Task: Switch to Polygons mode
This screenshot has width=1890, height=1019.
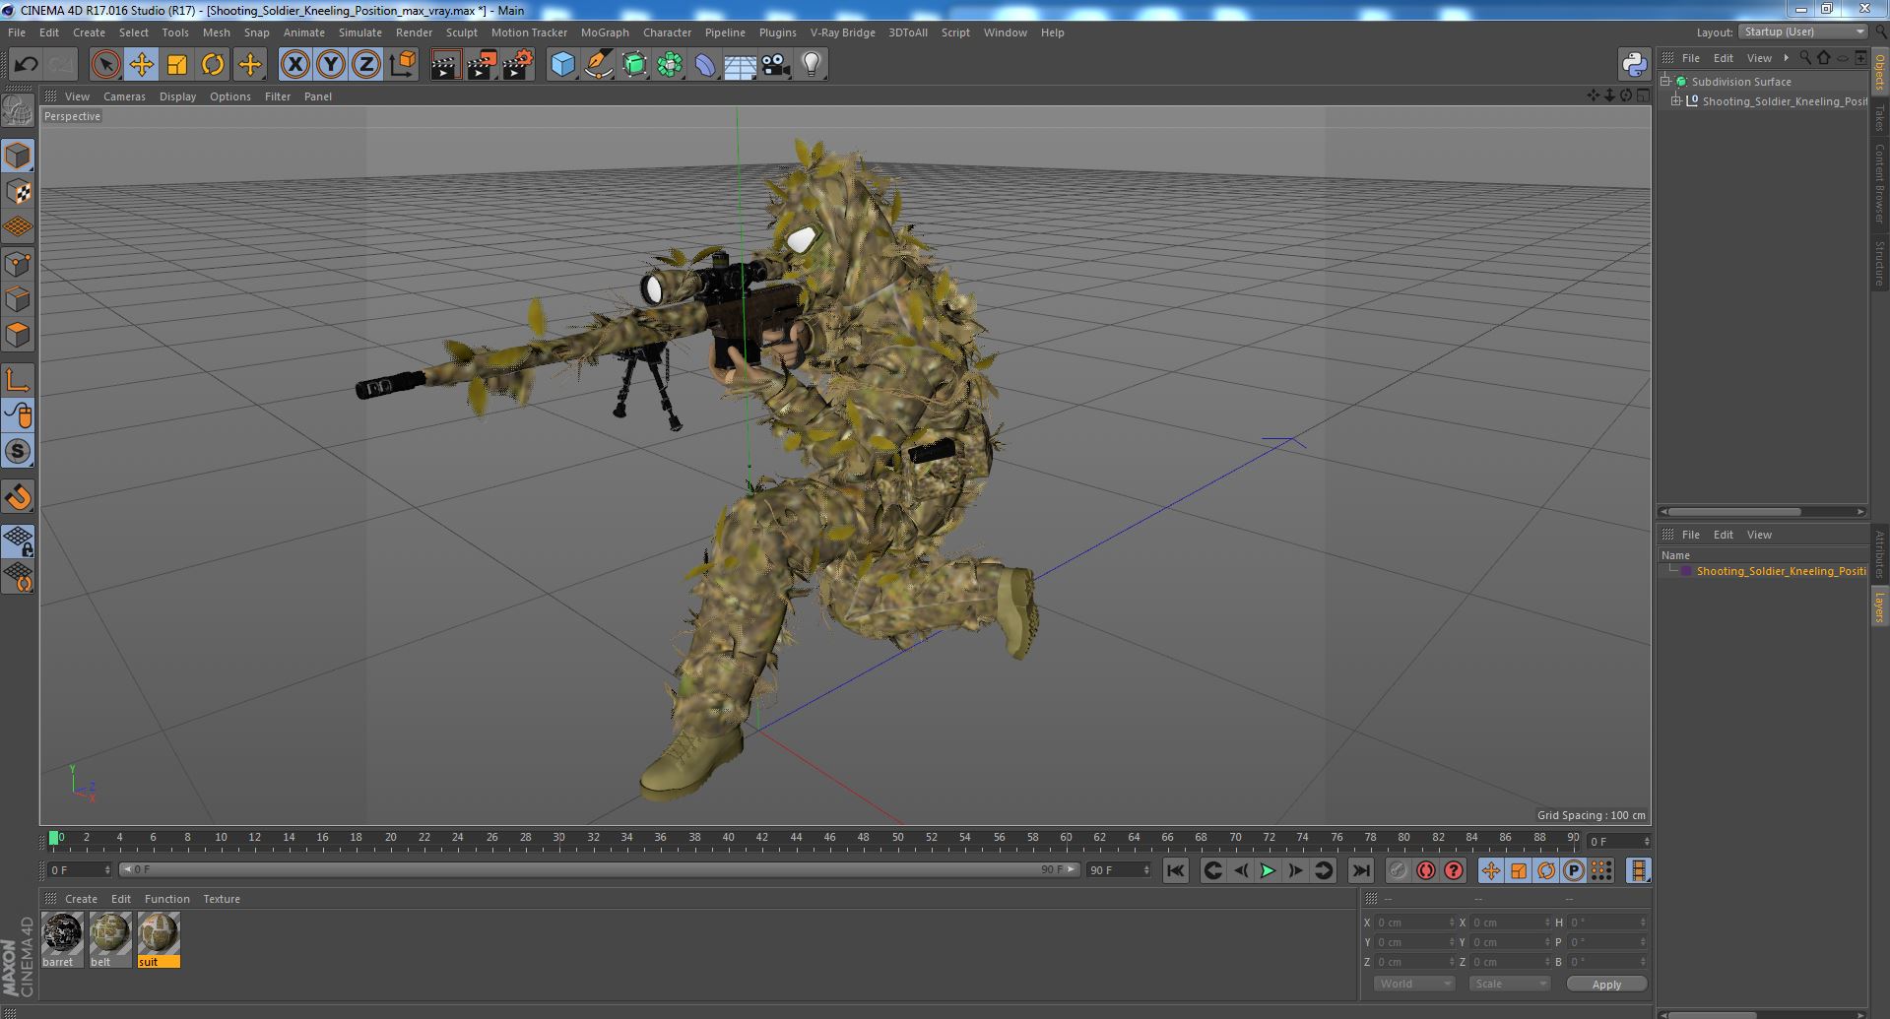Action: click(x=18, y=335)
